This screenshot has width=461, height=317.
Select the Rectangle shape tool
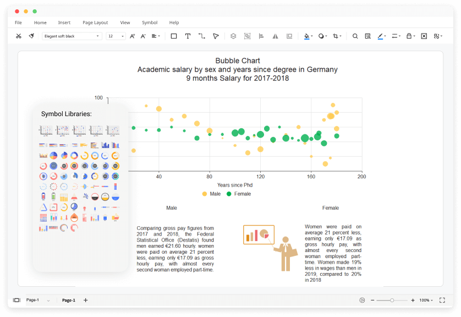click(173, 36)
